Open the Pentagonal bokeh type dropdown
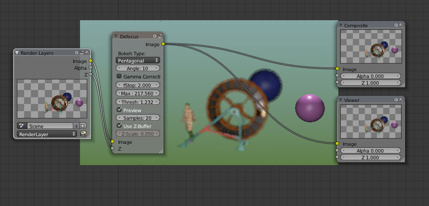 click(138, 61)
